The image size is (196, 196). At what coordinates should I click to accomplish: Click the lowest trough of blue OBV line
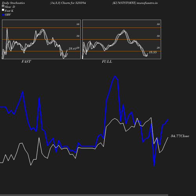[154, 165]
